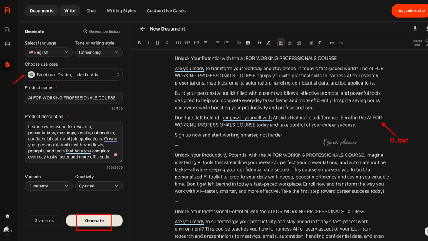
Task: Set paragraph text style icon
Action: click(x=206, y=43)
